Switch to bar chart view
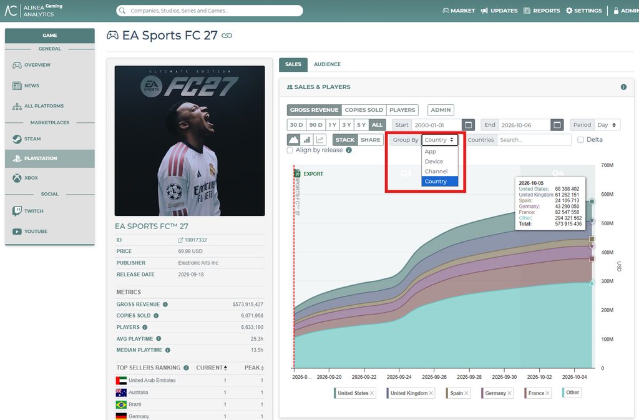639x420 pixels. point(307,140)
